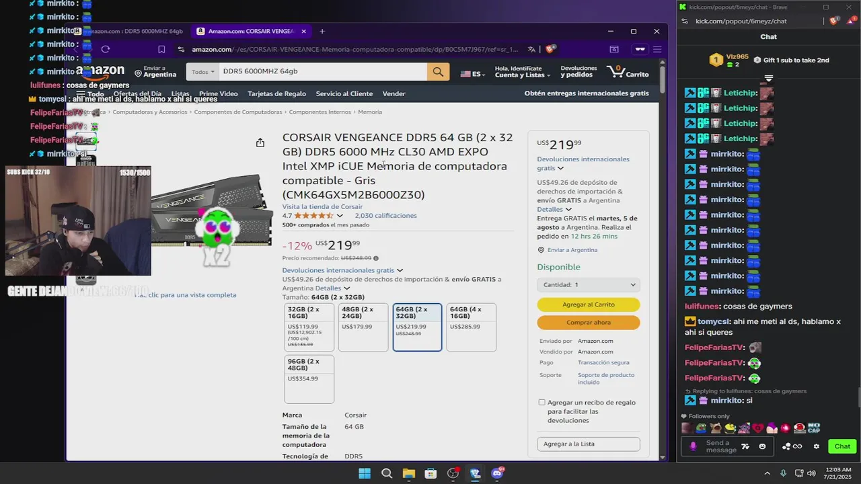This screenshot has height=484, width=861.
Task: Open Tarjetas de Regalo
Action: (276, 93)
